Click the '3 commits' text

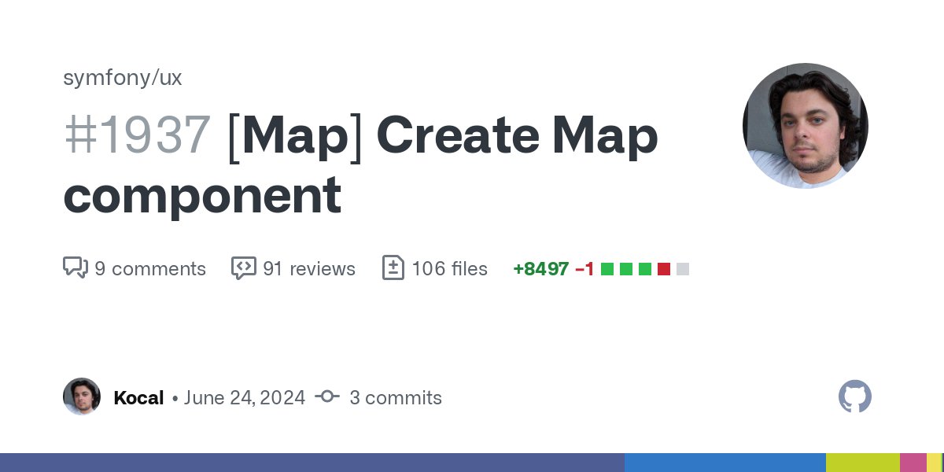click(x=396, y=398)
